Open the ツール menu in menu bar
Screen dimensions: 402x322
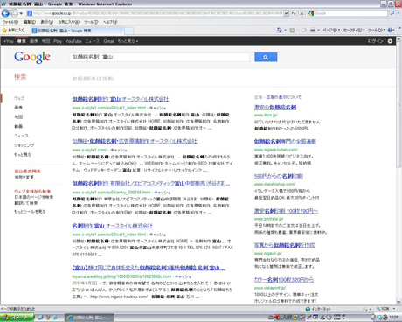point(91,22)
